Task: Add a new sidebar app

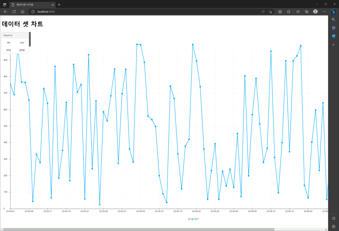Action: [x=334, y=45]
